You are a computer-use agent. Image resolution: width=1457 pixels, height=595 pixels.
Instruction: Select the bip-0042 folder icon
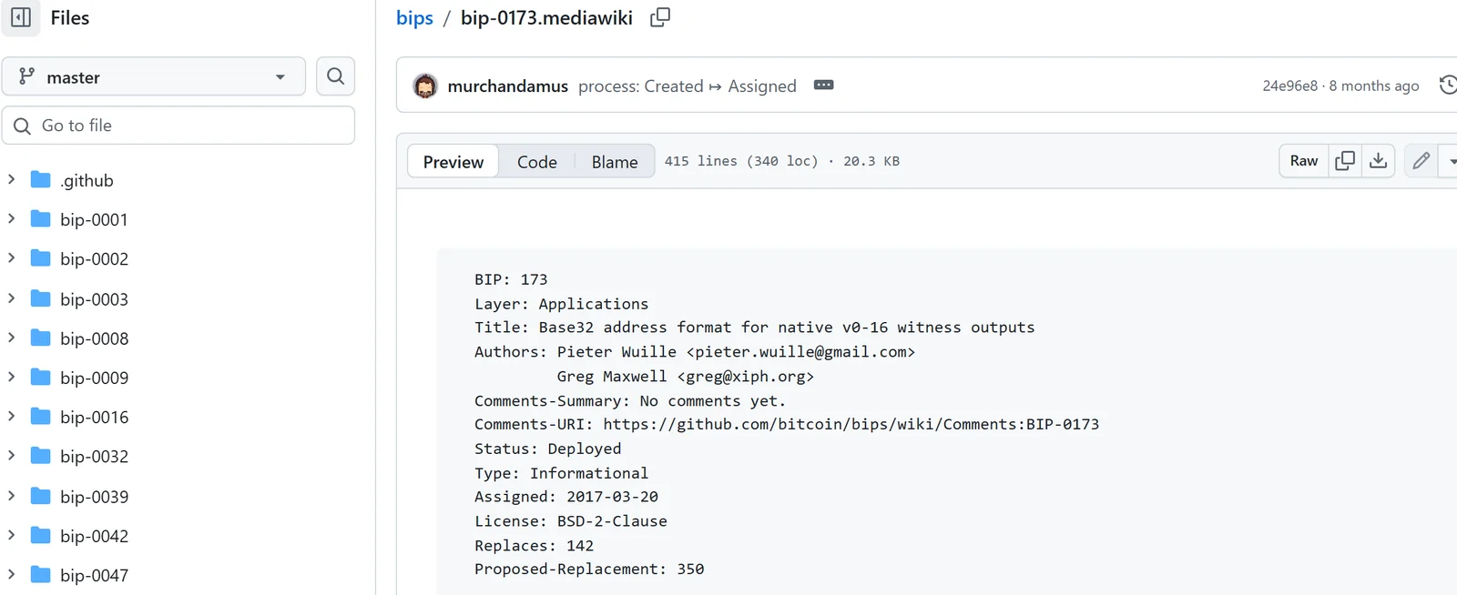40,535
